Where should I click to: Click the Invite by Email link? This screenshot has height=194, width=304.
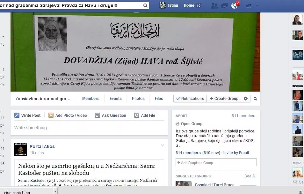point(236,153)
